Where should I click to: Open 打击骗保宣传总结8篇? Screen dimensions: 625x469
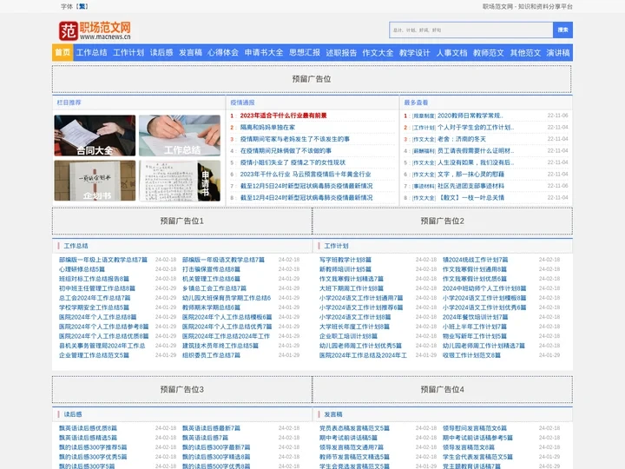211,269
